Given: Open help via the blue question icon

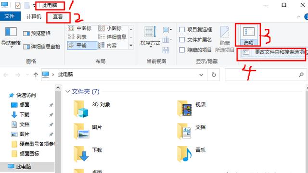Looking at the screenshot, I should point(306,17).
